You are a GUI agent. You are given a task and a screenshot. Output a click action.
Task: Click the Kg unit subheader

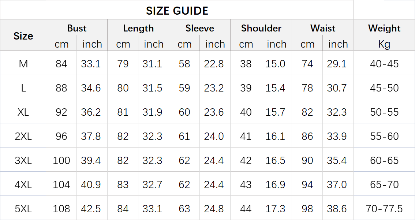(384, 44)
